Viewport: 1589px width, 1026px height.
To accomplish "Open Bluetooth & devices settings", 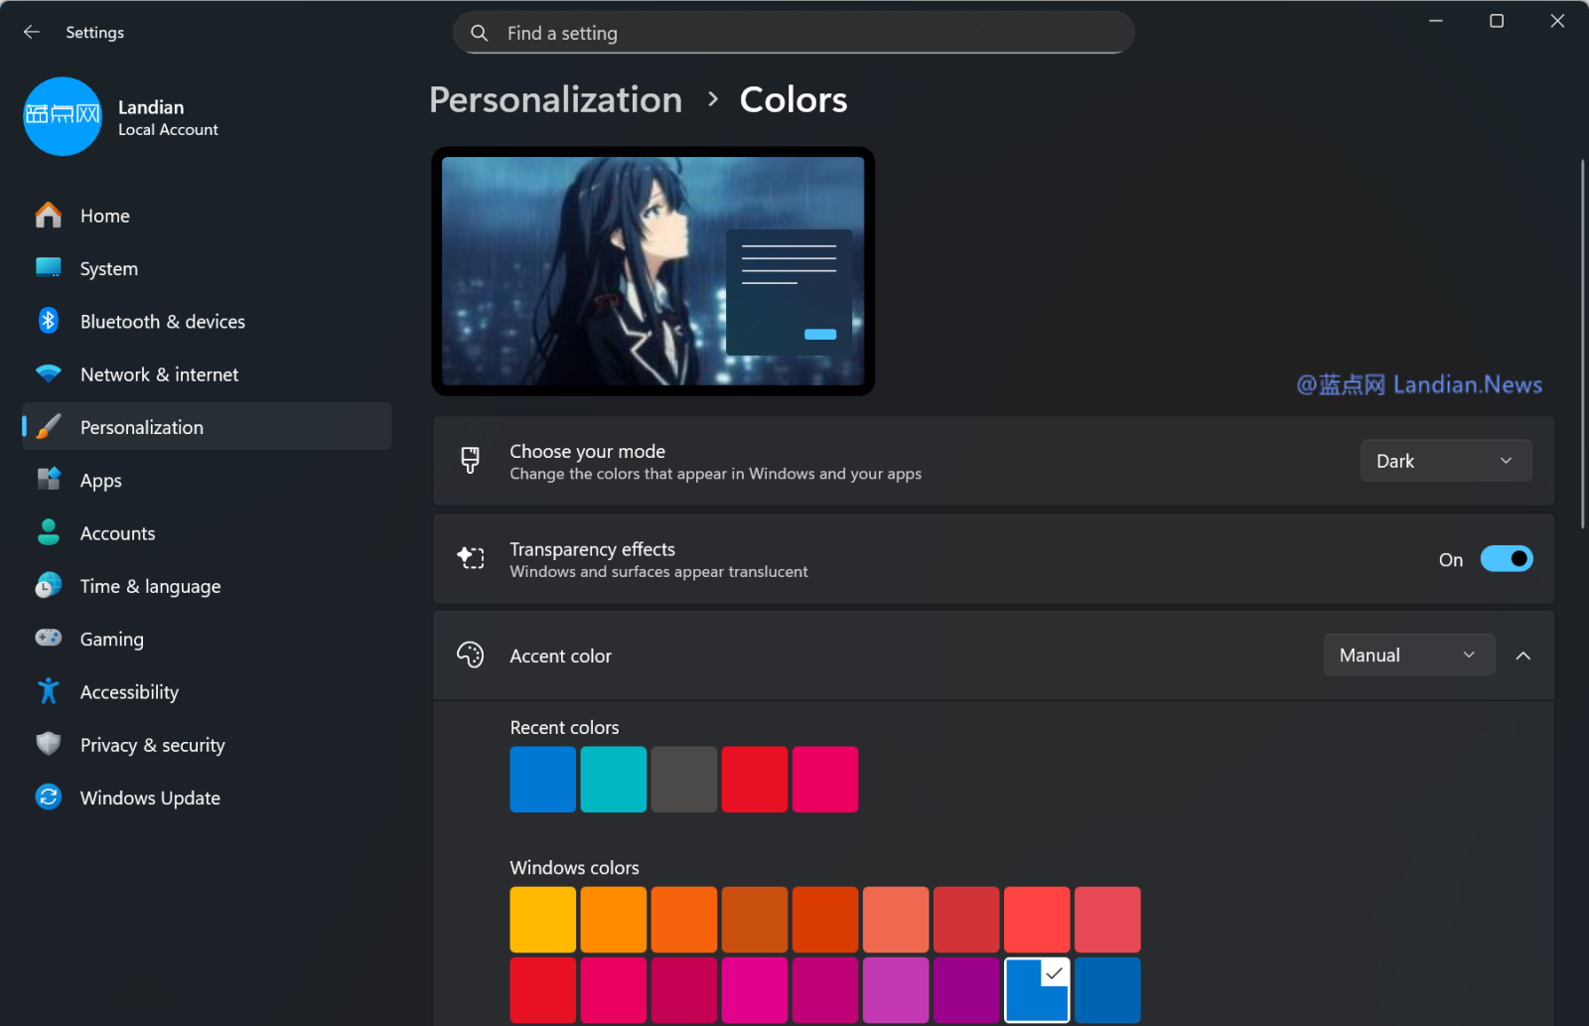I will tap(207, 321).
